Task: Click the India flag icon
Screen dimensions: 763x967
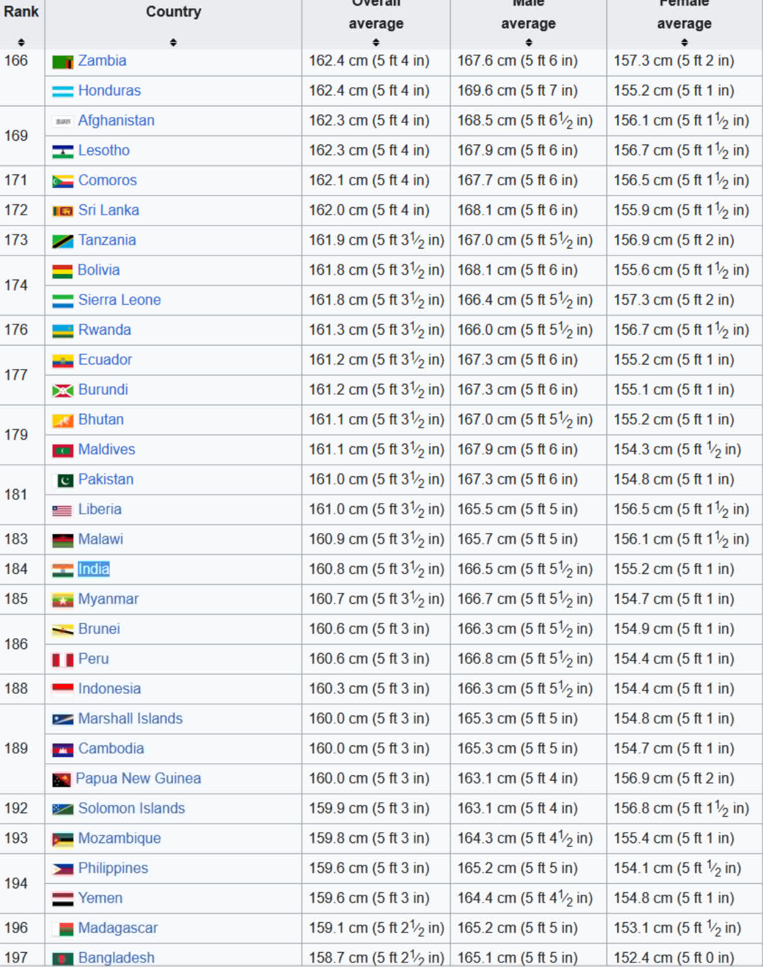Action: [x=62, y=569]
